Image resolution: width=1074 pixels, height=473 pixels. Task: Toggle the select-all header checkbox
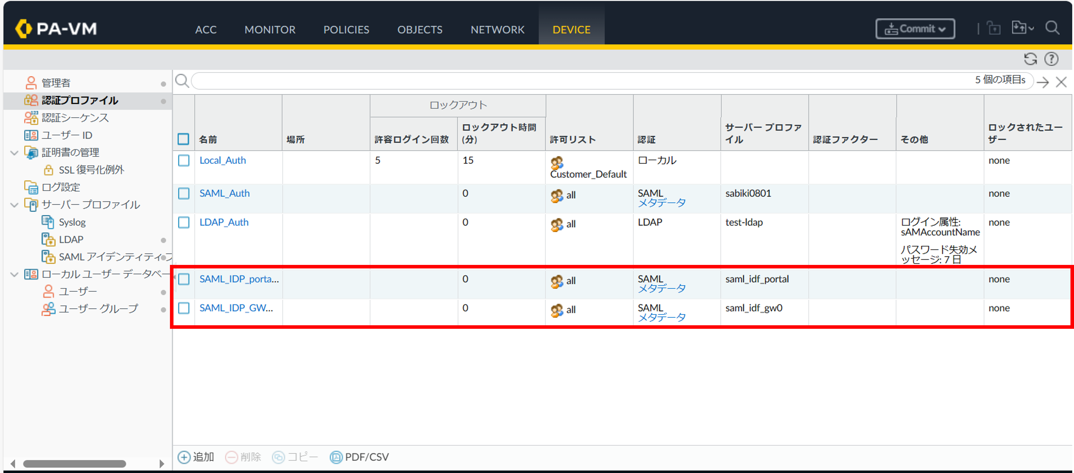183,139
